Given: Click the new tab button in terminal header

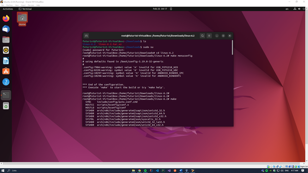Looking at the screenshot, I should click(86, 36).
